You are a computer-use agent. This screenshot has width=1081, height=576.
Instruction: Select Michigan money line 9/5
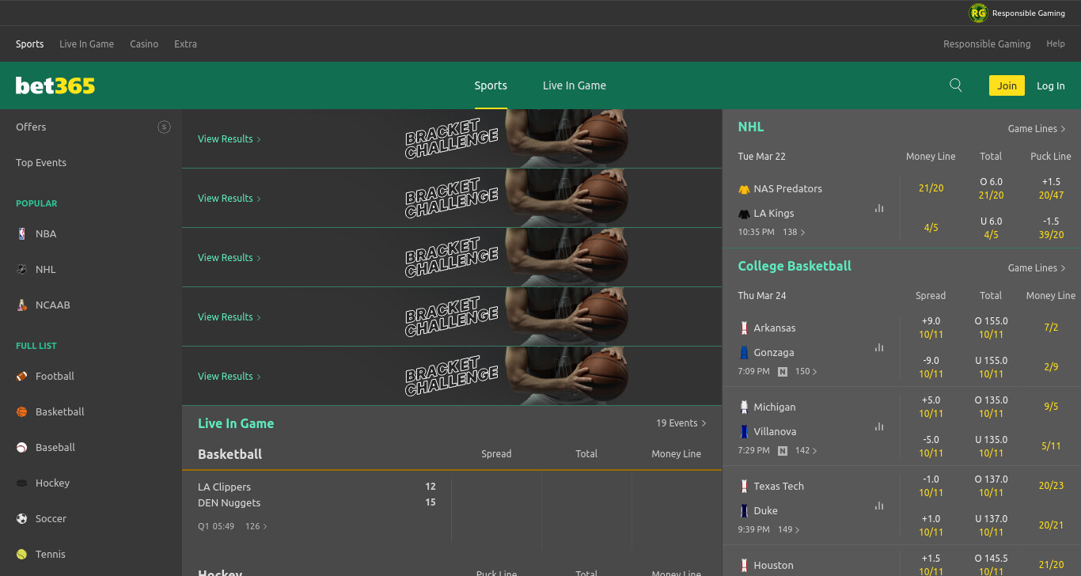1051,407
